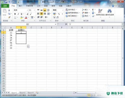Apply the percent style format
Viewport: 125px width, 98px height.
pyautogui.click(x=59, y=14)
